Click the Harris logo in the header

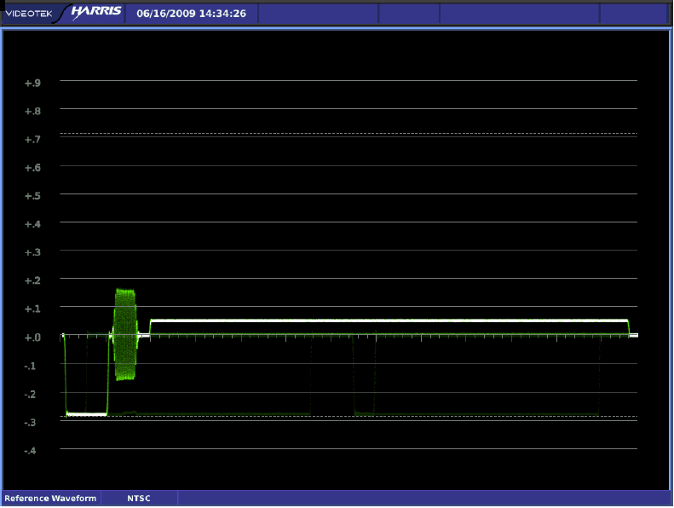click(x=95, y=13)
